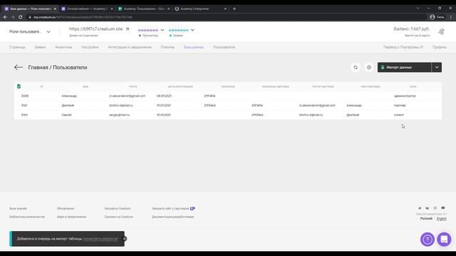
Task: Open the browser tab search chevron
Action: click(x=418, y=9)
